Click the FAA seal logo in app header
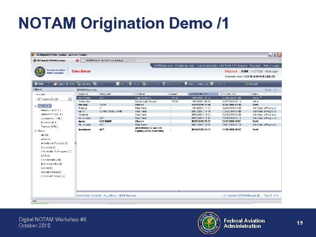This screenshot has height=237, width=316. (40, 72)
